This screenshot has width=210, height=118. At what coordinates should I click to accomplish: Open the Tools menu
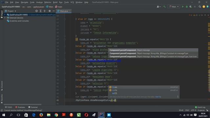[x=66, y=2]
